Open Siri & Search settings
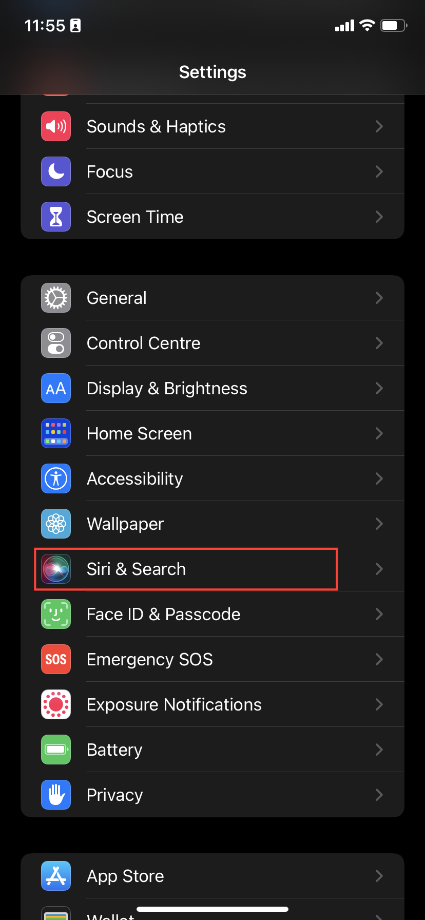 (x=136, y=569)
